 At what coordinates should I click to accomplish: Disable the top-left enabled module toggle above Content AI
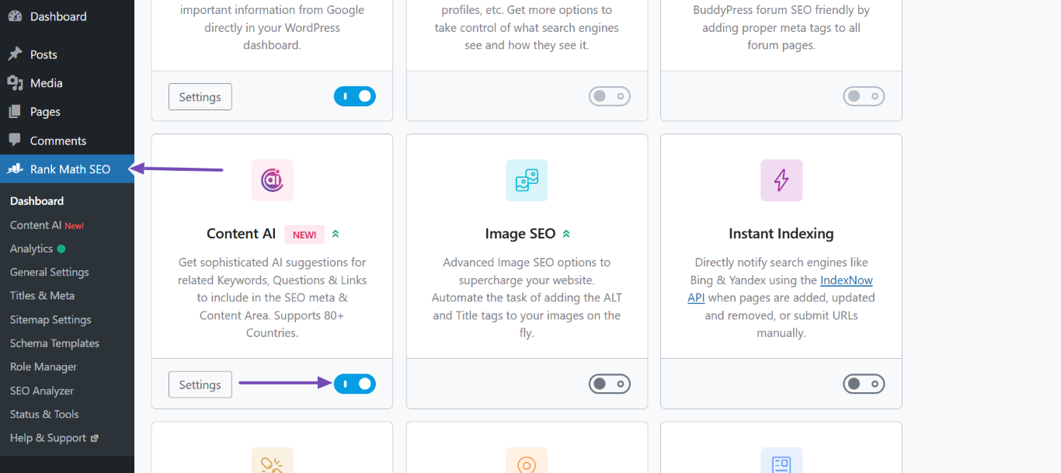point(355,96)
